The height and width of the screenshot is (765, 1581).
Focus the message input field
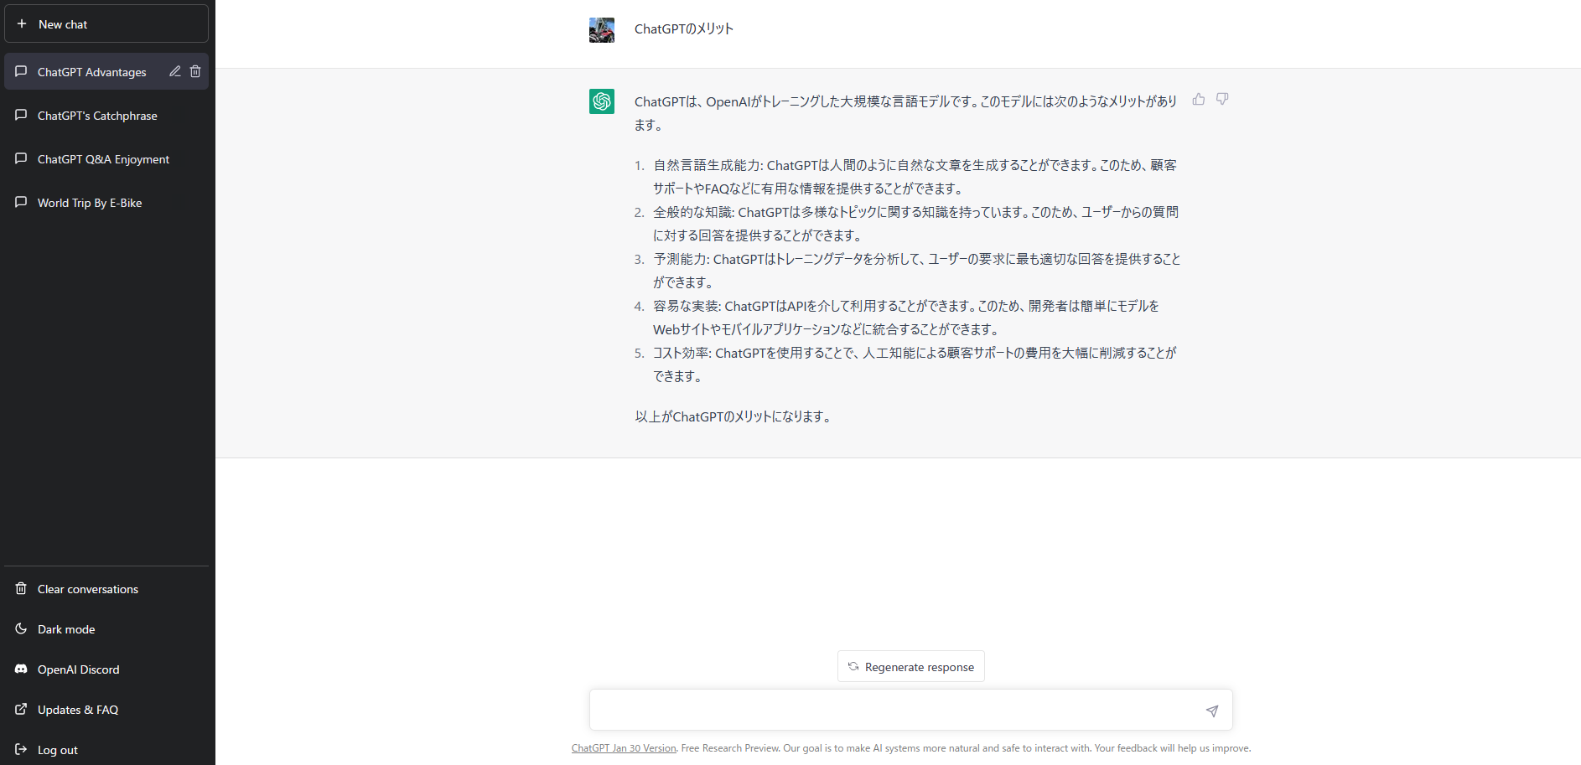point(893,711)
